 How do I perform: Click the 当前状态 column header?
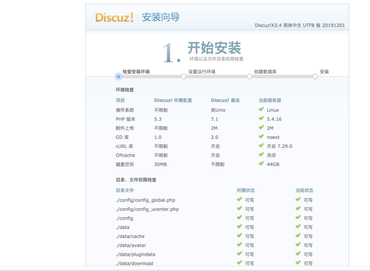(x=304, y=191)
